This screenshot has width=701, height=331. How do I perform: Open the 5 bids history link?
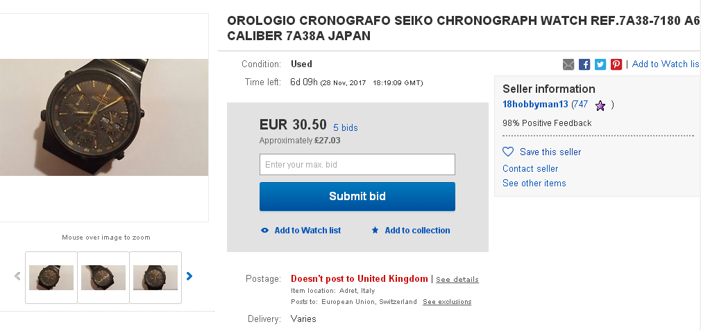click(346, 128)
